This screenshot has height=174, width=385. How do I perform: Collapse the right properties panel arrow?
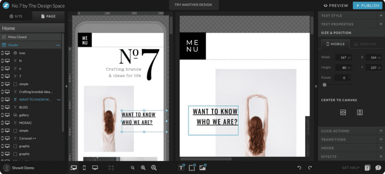(x=316, y=86)
